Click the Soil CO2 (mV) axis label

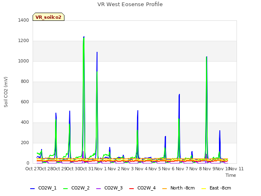[x=6, y=92]
